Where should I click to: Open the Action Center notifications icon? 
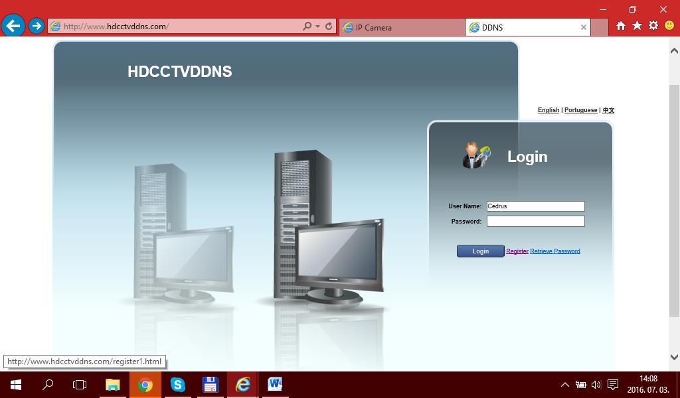(613, 385)
